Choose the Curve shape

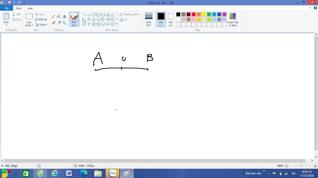click(x=89, y=15)
